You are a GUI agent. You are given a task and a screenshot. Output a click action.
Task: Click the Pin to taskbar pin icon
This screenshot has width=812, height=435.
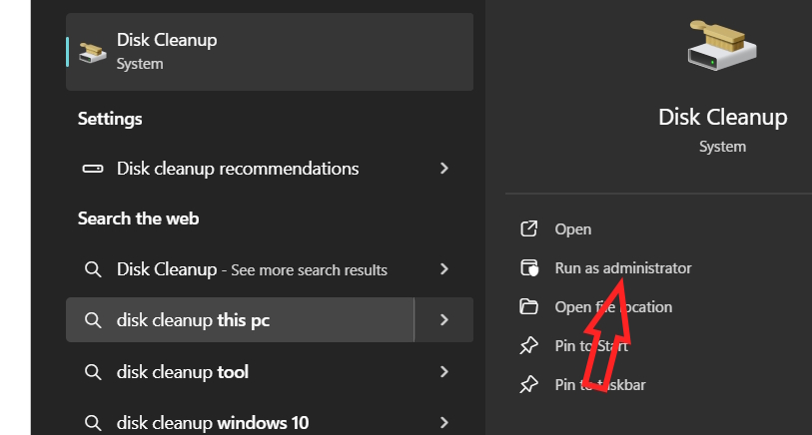point(529,384)
